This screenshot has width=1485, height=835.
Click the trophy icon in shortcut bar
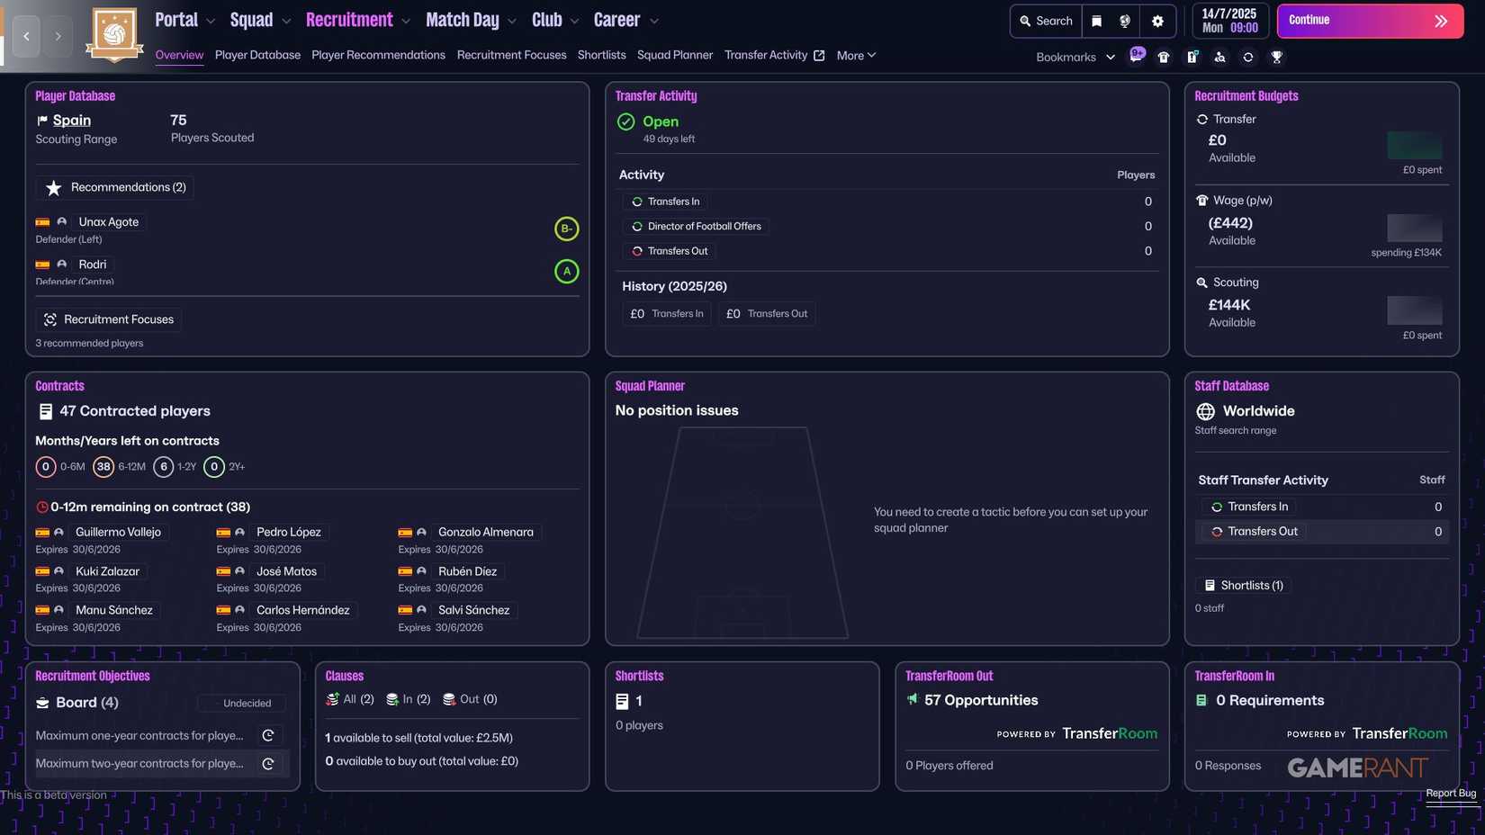tap(1276, 57)
